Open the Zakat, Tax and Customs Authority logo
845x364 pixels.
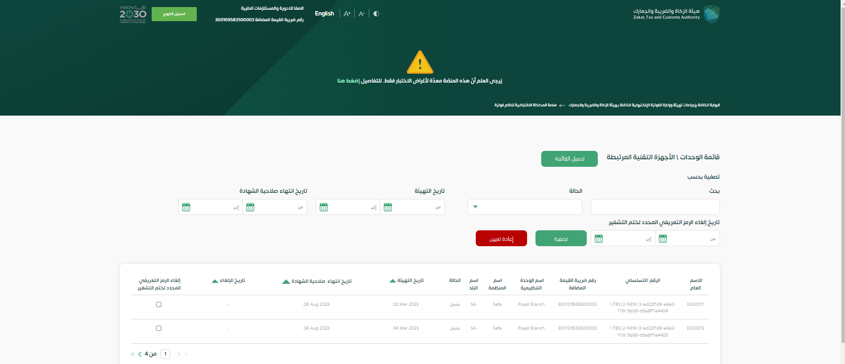point(676,14)
